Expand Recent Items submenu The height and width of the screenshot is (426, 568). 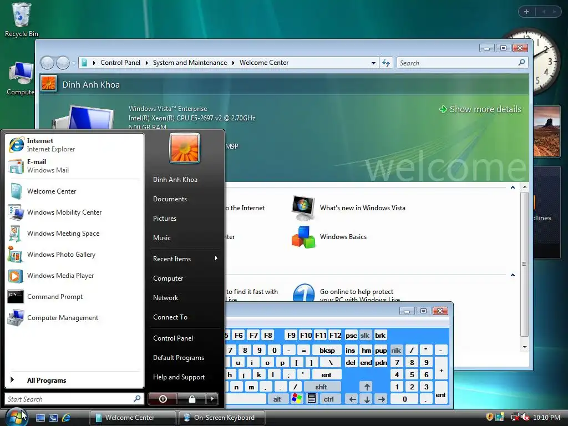(x=185, y=259)
